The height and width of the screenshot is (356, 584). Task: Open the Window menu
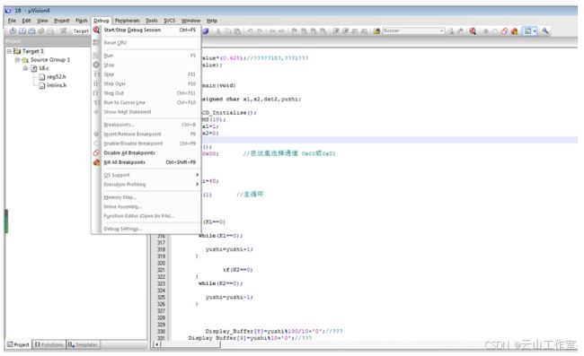190,21
